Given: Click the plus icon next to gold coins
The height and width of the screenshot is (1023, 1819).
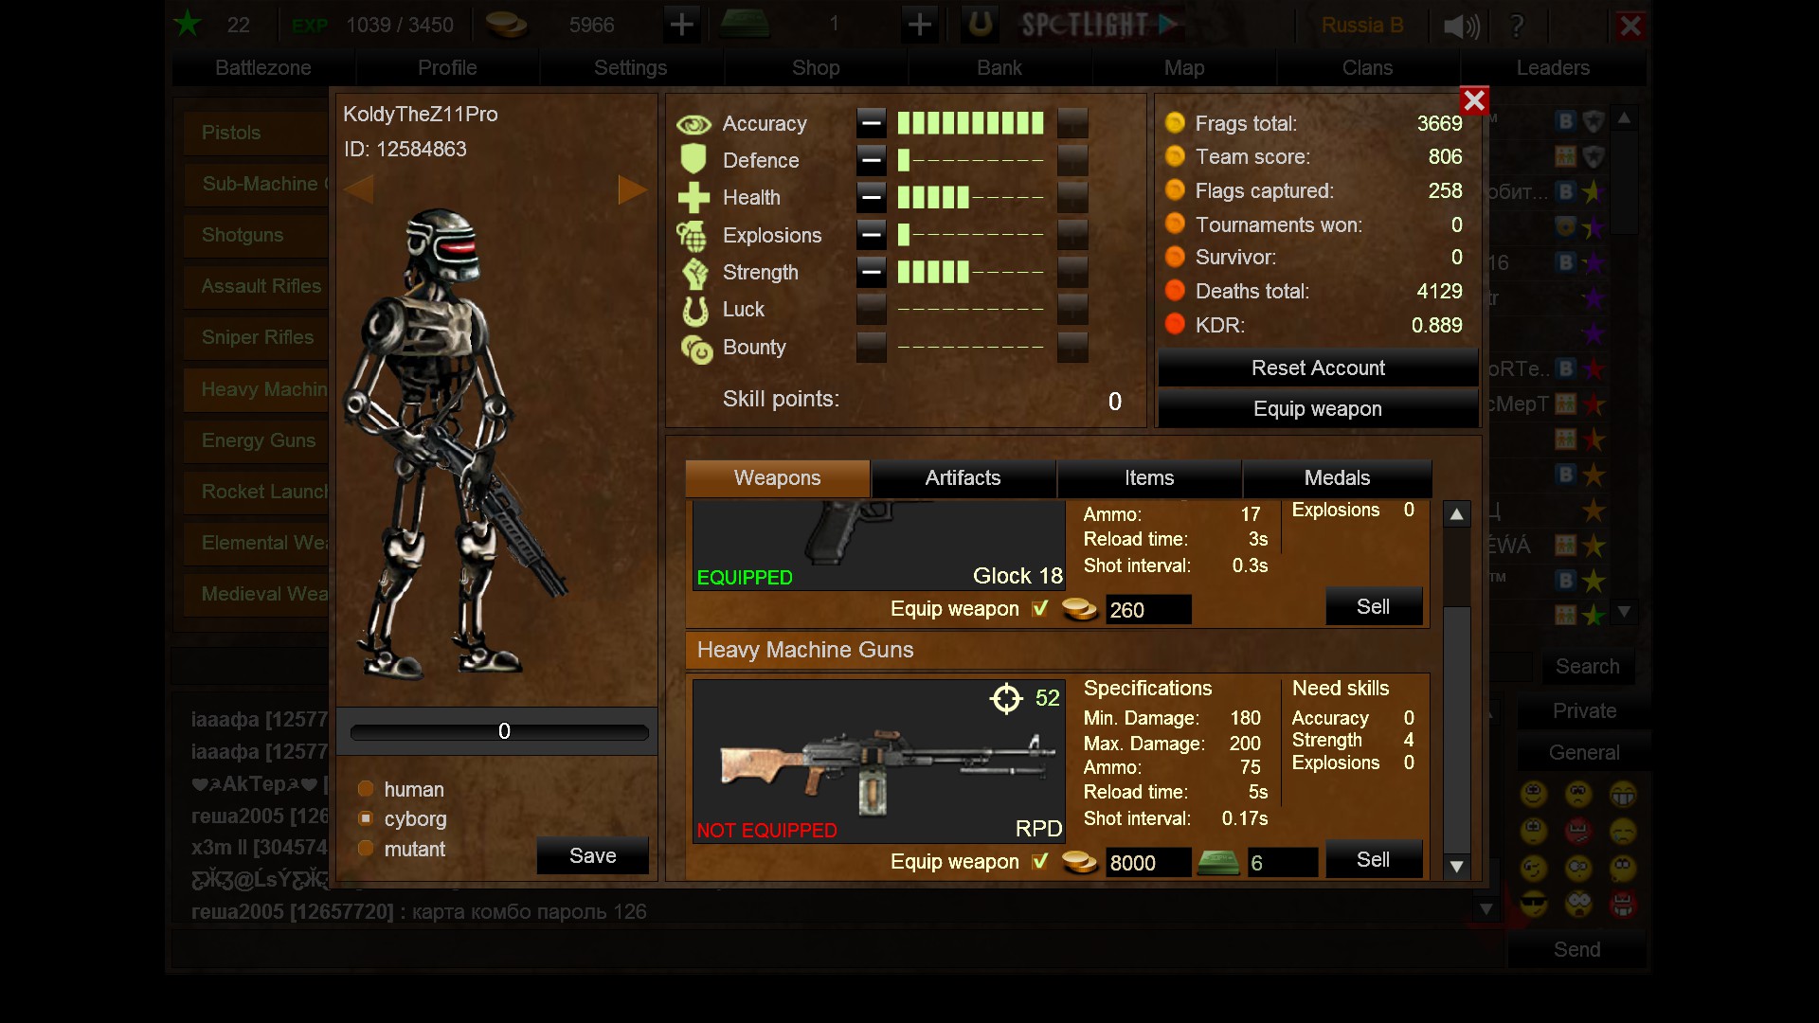Looking at the screenshot, I should (x=681, y=25).
